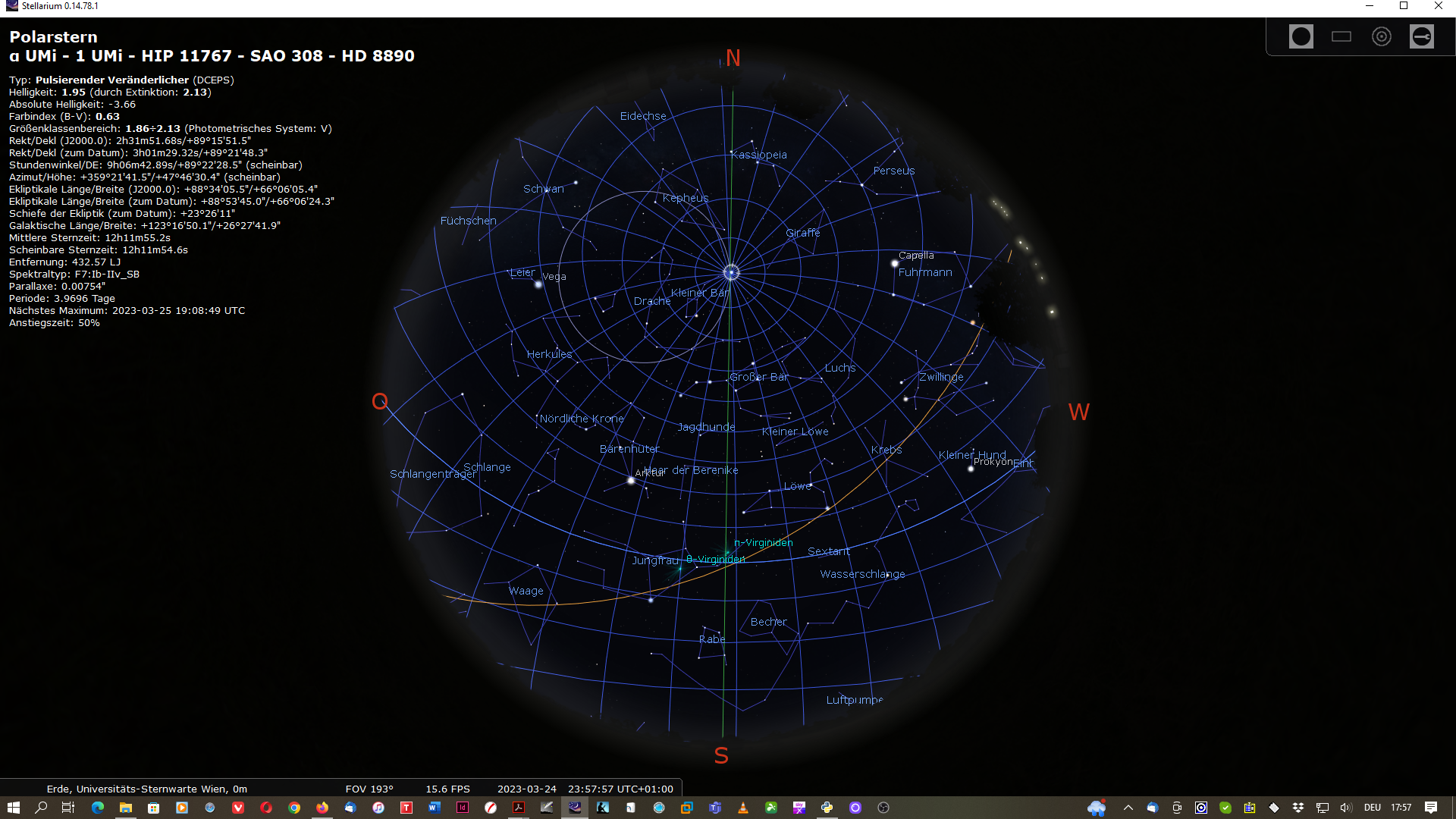Screen dimensions: 1456x819
Task: Launch Google Chrome from taskbar
Action: [294, 808]
